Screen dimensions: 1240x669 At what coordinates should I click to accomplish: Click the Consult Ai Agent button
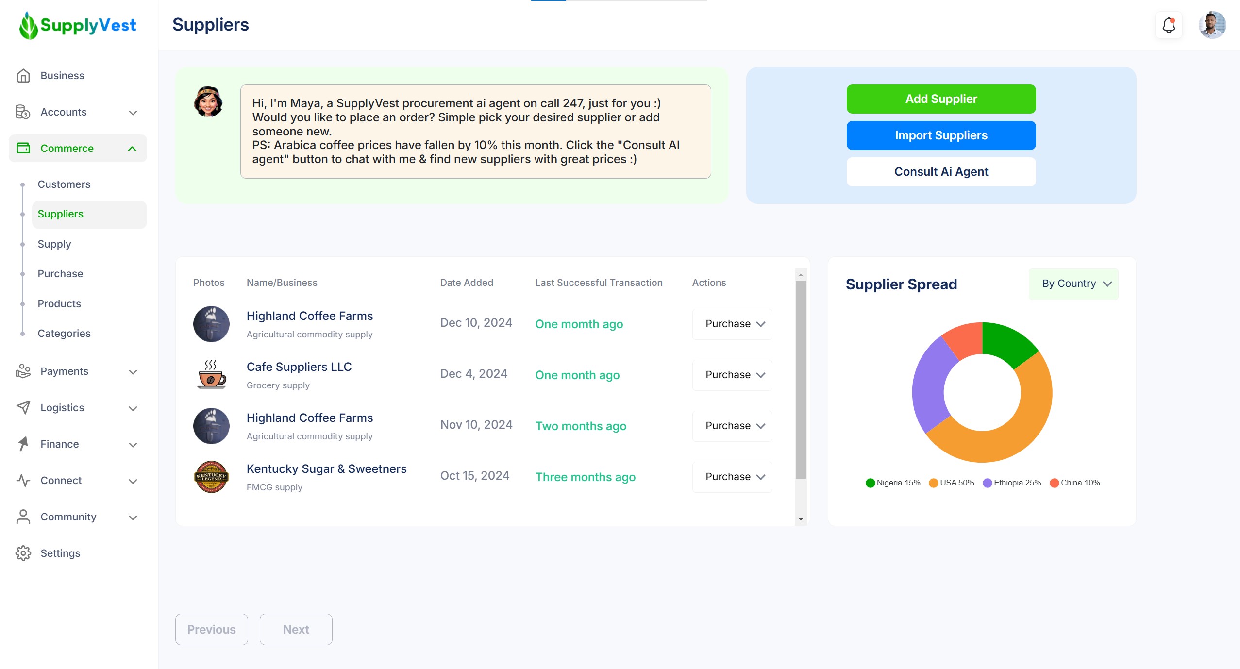(x=941, y=172)
